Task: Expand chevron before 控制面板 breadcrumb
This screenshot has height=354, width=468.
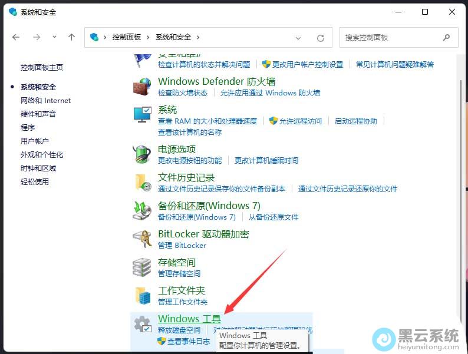Action: point(105,37)
